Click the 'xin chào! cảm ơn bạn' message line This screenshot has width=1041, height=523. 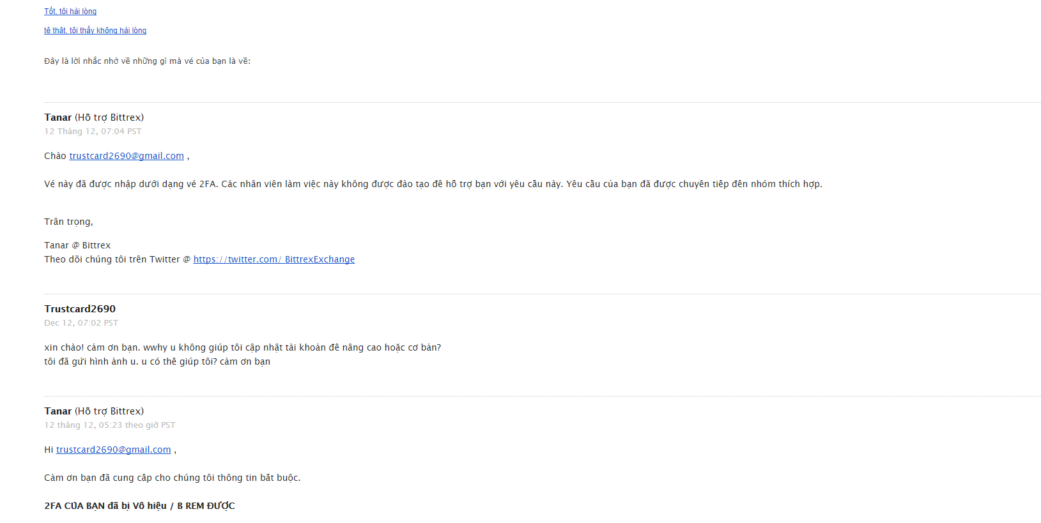(x=242, y=347)
